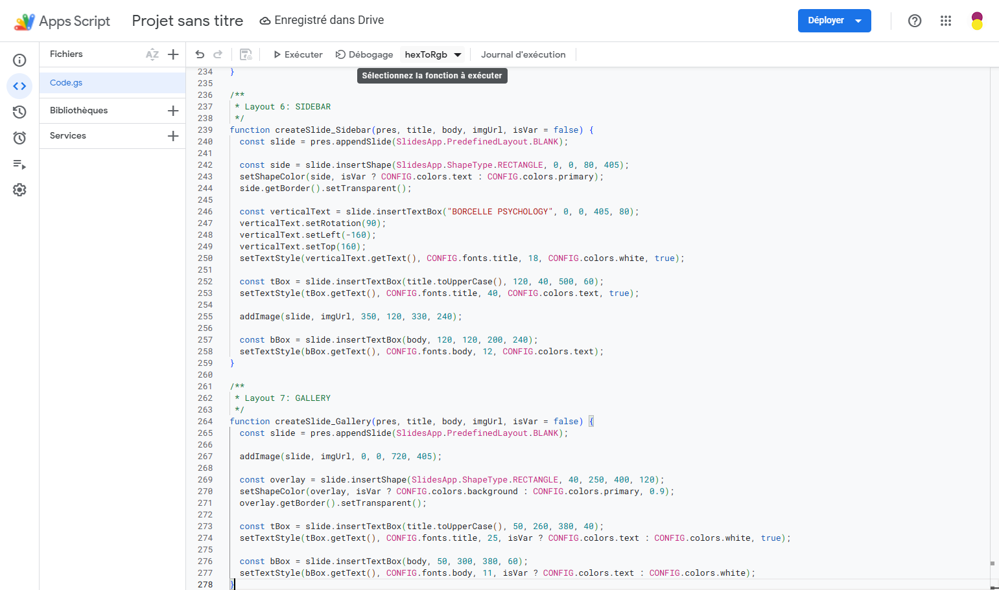Viewport: 999px width, 590px height.
Task: Open the Help question mark icon
Action: click(x=915, y=21)
